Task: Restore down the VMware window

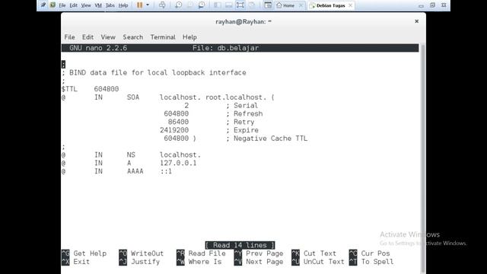Action: [x=432, y=5]
